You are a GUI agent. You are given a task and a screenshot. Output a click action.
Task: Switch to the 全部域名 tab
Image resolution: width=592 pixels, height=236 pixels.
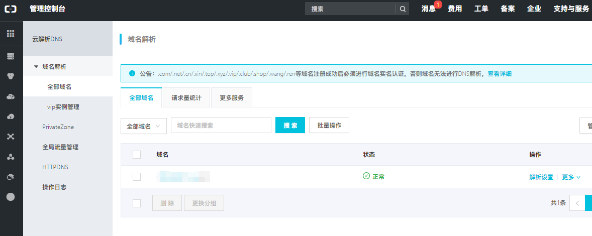click(141, 97)
